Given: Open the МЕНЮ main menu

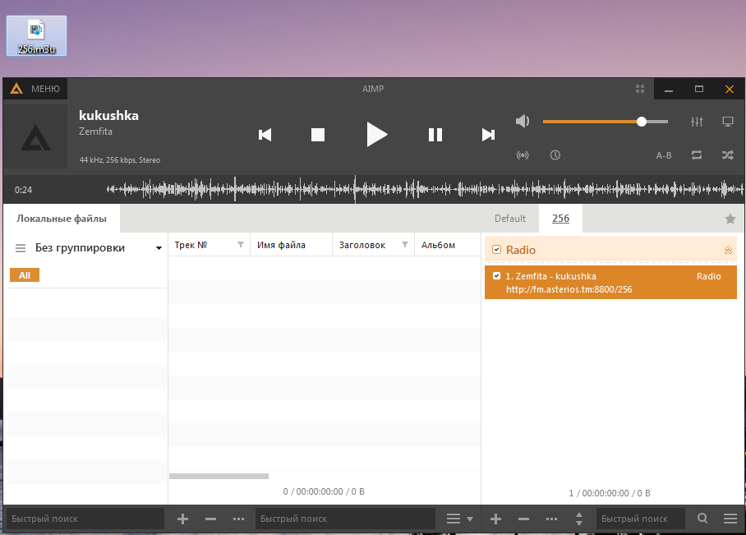Looking at the screenshot, I should pos(45,89).
